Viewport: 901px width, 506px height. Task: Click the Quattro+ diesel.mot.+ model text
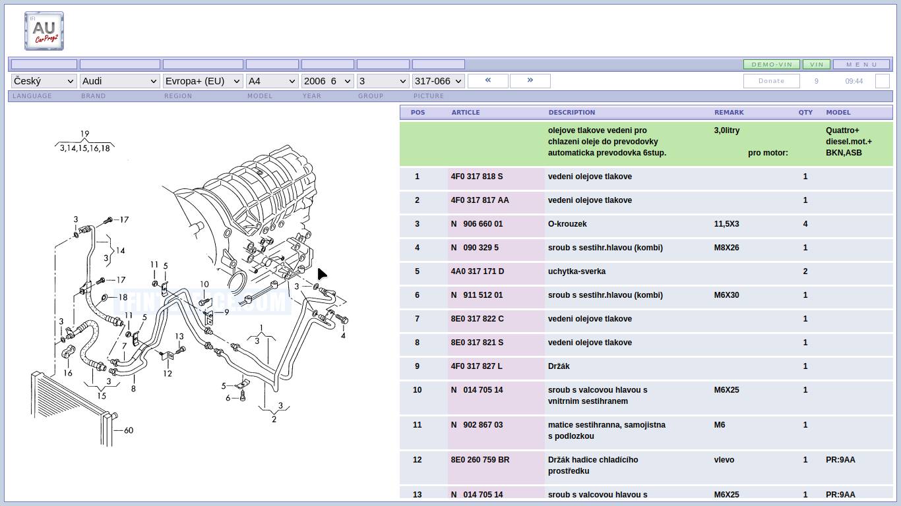pyautogui.click(x=849, y=142)
